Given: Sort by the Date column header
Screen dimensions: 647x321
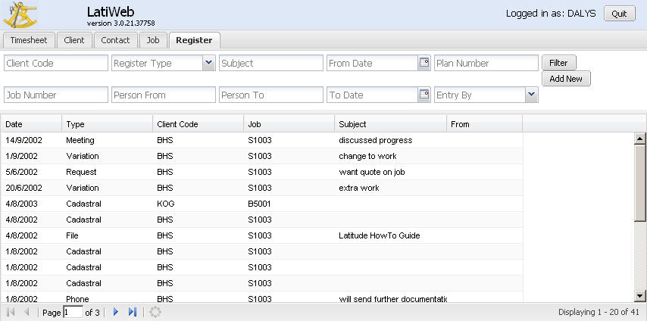Looking at the screenshot, I should pyautogui.click(x=30, y=124).
